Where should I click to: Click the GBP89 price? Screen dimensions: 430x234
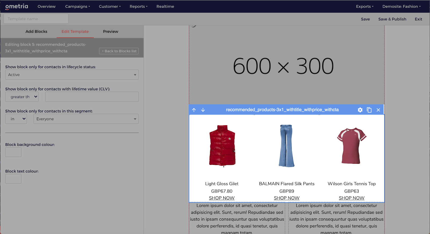[286, 191]
